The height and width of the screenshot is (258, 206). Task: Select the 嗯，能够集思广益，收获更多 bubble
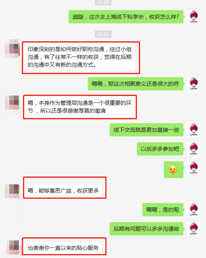point(63,191)
